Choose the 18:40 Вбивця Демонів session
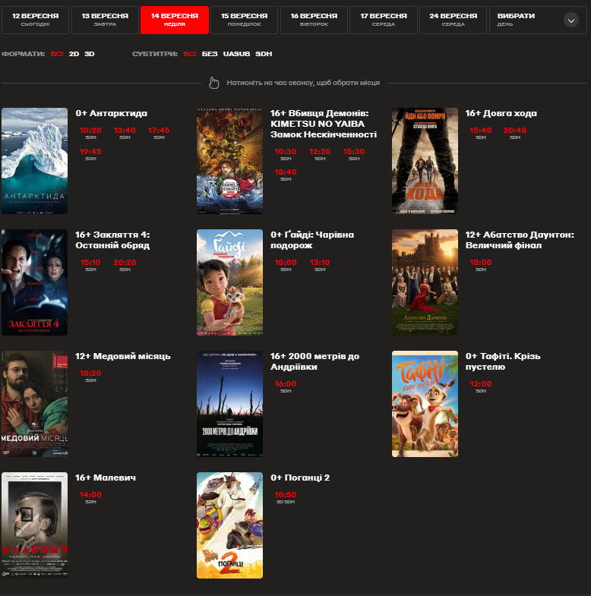 (x=286, y=172)
